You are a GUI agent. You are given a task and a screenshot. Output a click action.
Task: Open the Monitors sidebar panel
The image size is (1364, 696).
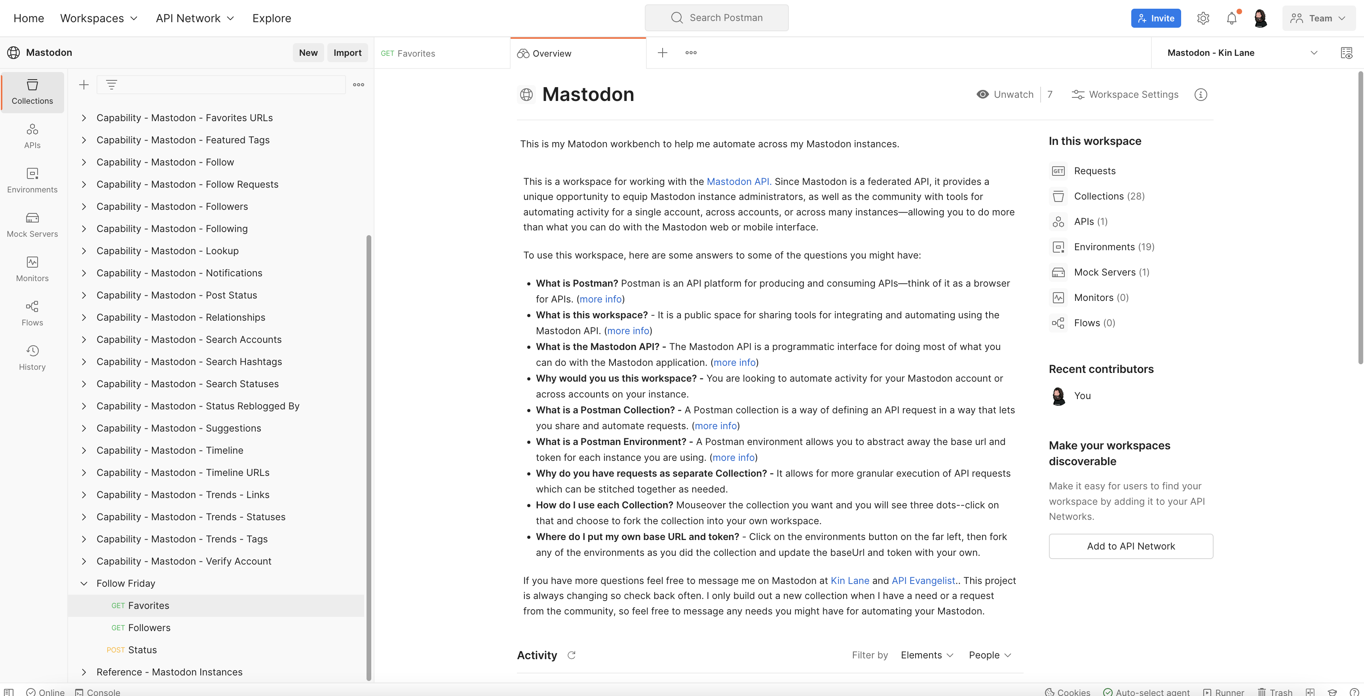(32, 270)
